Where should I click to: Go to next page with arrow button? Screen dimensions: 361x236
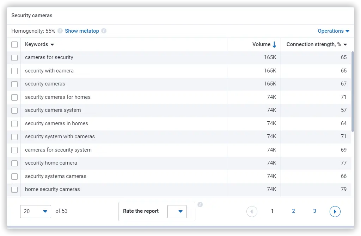click(335, 211)
